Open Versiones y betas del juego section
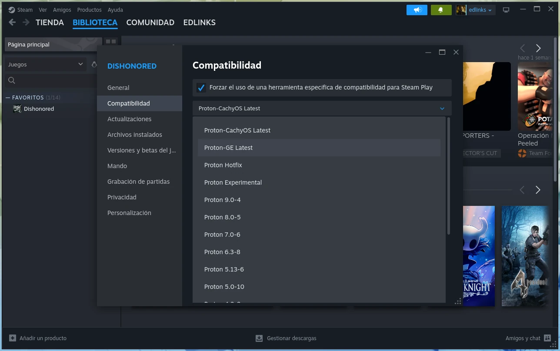560x351 pixels. [x=140, y=150]
